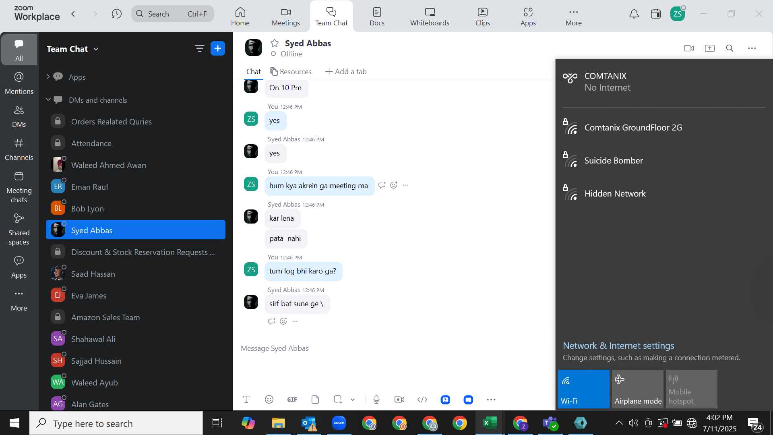The height and width of the screenshot is (435, 773).
Task: Open Network & Internet settings link
Action: tap(618, 346)
